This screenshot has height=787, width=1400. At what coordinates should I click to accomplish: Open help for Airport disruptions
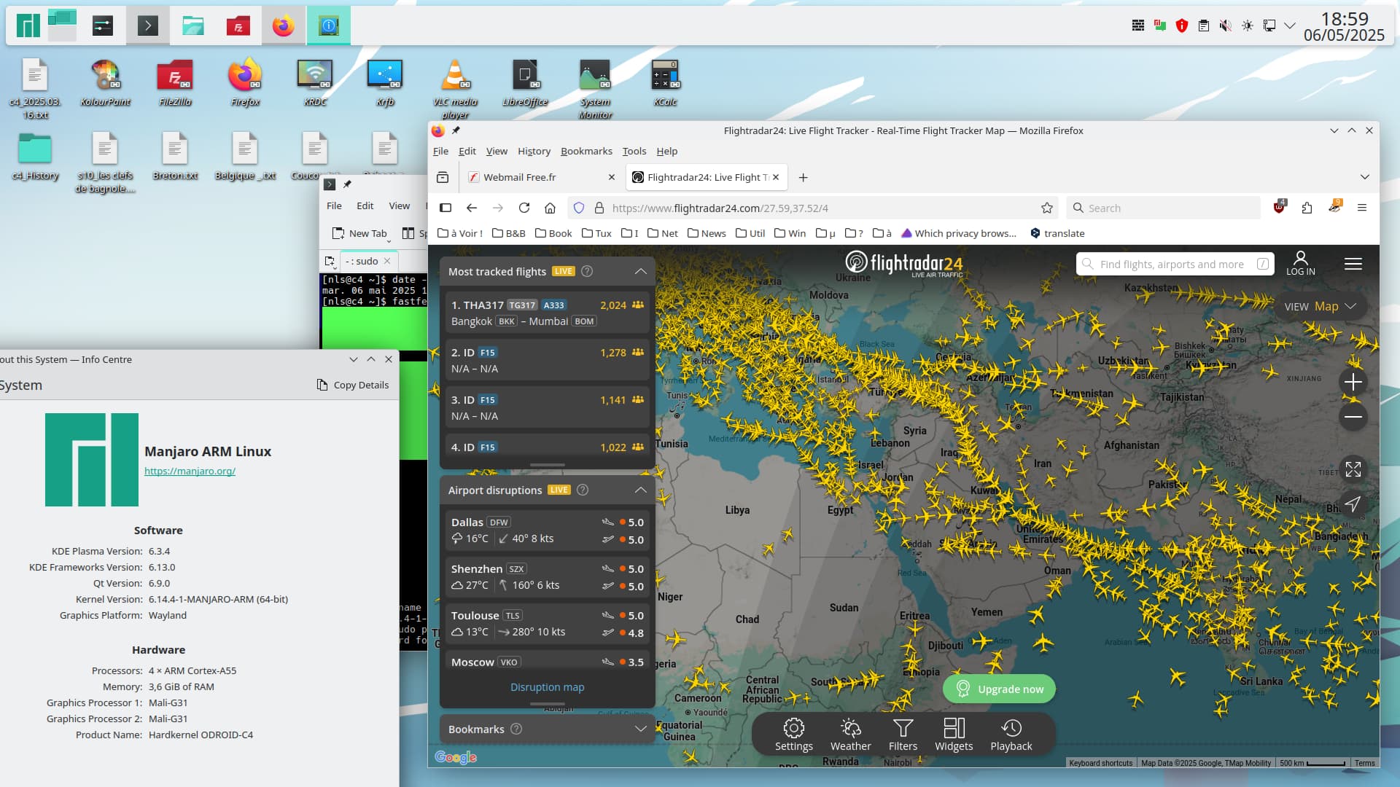583,490
